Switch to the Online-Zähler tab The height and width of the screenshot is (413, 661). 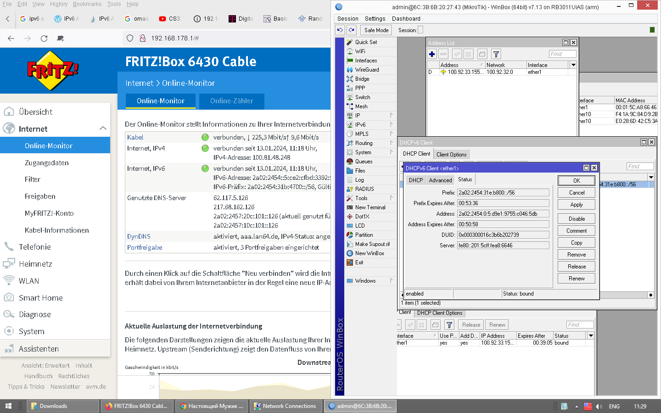231,101
